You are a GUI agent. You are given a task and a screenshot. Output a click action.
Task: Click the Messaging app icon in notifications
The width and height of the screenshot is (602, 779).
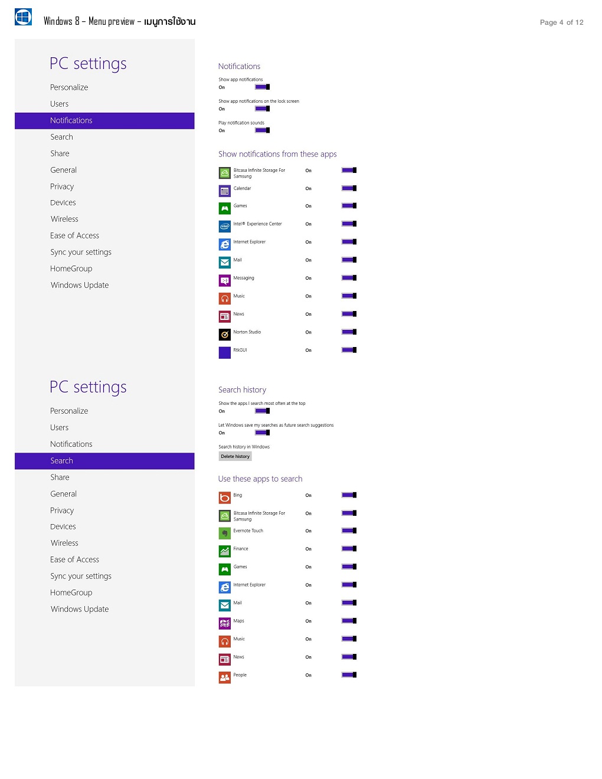[x=225, y=281]
